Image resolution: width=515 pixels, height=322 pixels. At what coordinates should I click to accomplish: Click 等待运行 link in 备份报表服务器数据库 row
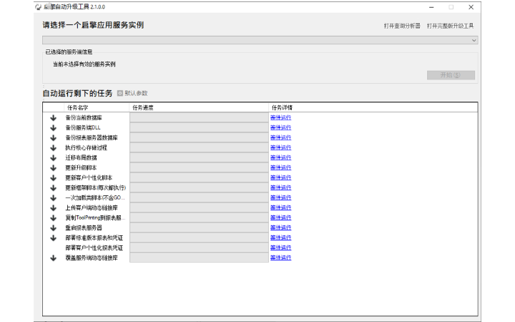(x=281, y=137)
